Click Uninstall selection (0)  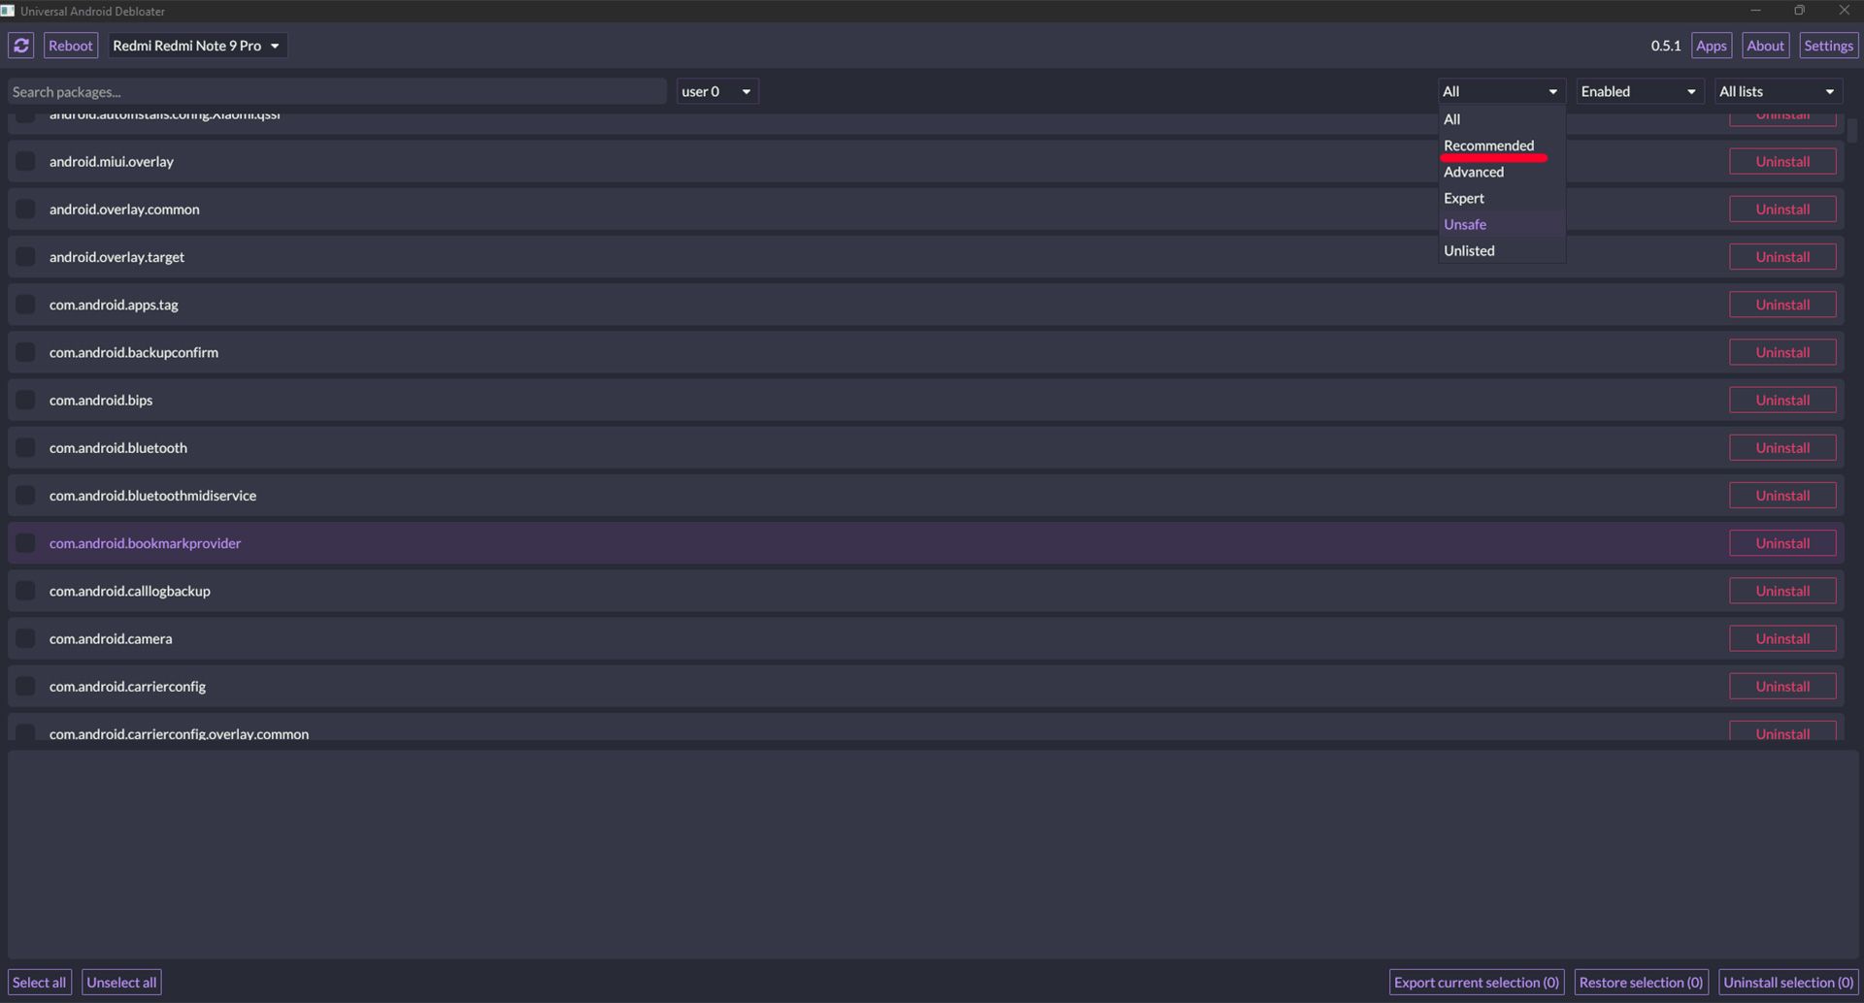point(1788,982)
